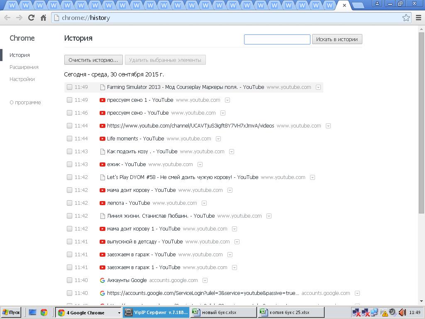Click 'Искать в истории' button
The width and height of the screenshot is (425, 319).
pyautogui.click(x=337, y=39)
